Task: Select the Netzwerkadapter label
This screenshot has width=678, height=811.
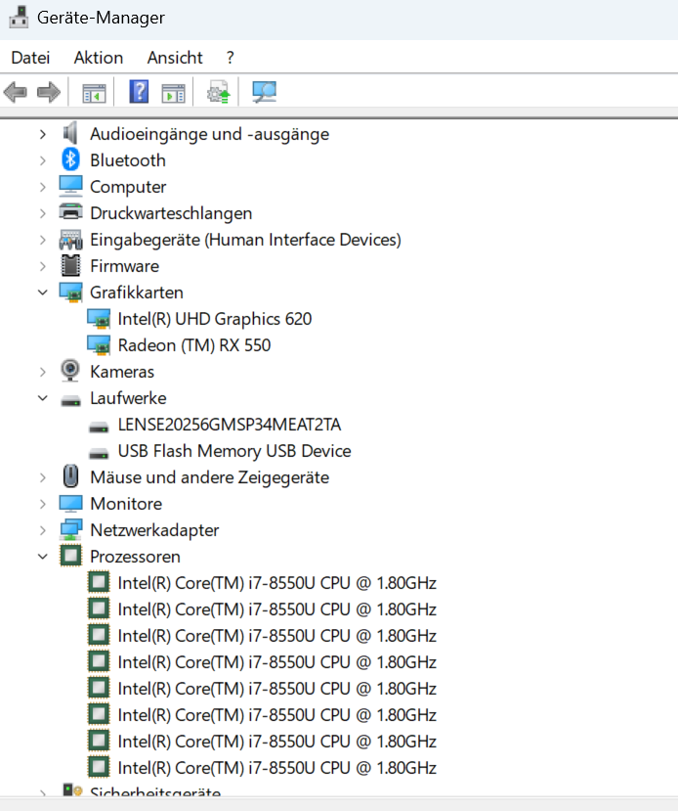Action: 154,530
